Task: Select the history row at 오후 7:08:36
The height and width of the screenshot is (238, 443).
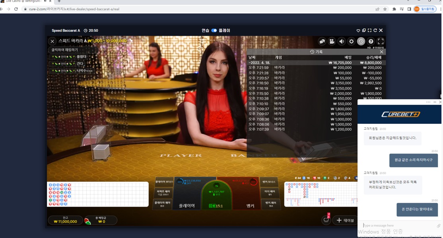Action: tap(302, 119)
